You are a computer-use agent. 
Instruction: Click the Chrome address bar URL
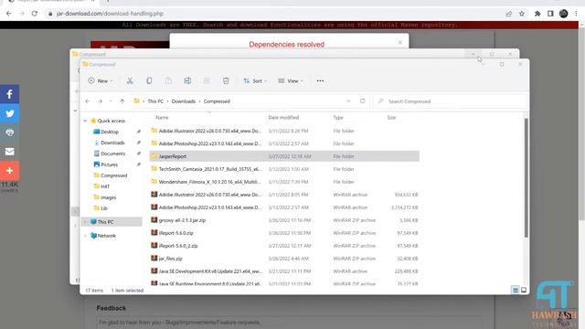pos(110,14)
